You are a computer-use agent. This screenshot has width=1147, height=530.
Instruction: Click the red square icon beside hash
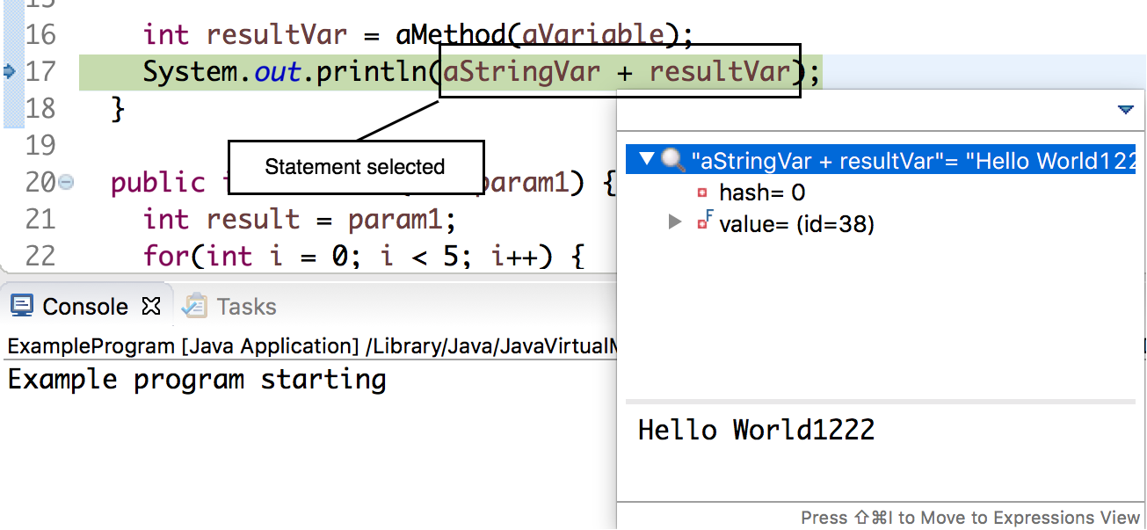(702, 192)
